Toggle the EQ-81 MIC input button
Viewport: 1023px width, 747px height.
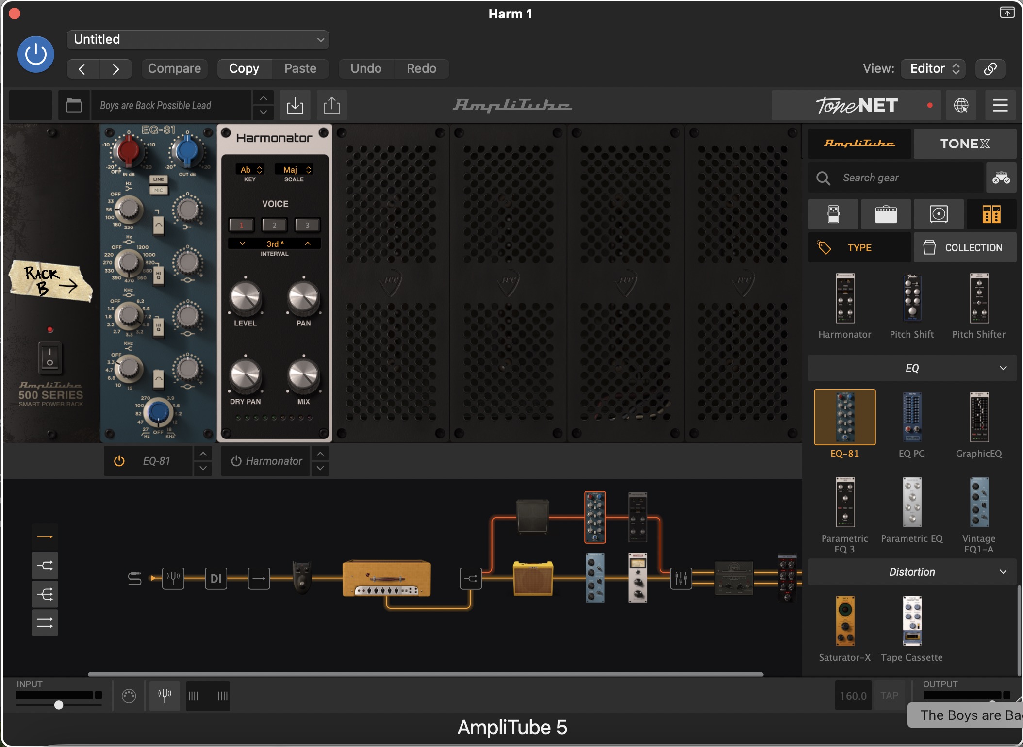click(x=159, y=190)
